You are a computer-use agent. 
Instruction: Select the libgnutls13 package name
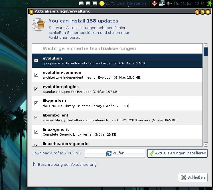tap(54, 101)
